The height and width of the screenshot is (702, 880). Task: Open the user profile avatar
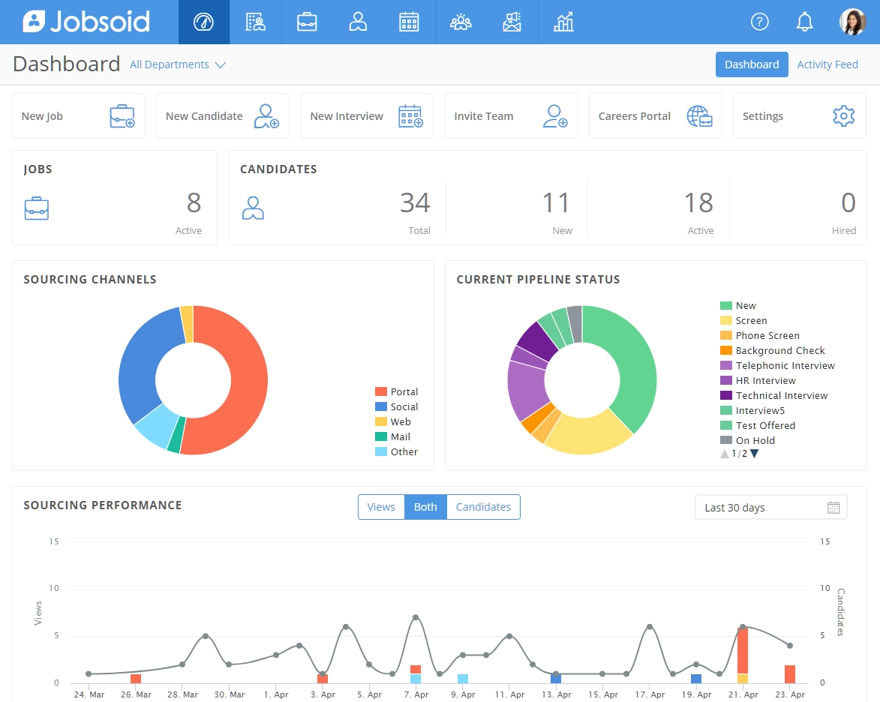[x=852, y=22]
